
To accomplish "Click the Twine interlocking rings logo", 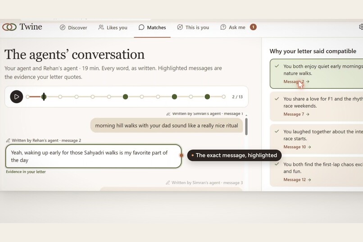I will (x=9, y=27).
